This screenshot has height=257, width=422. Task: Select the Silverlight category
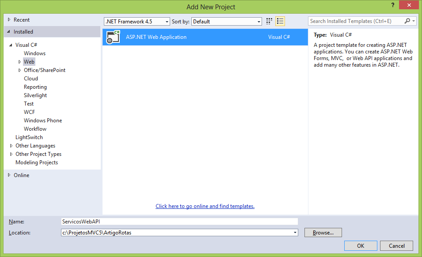(x=35, y=95)
